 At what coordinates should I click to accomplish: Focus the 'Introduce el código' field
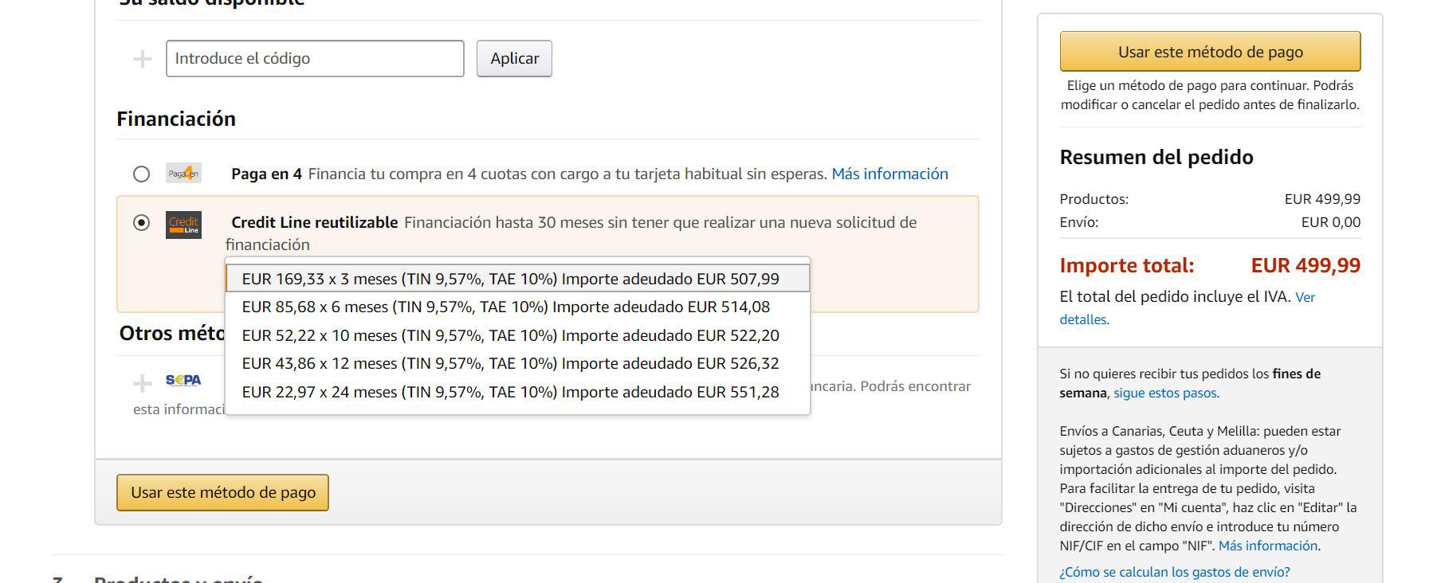tap(315, 59)
